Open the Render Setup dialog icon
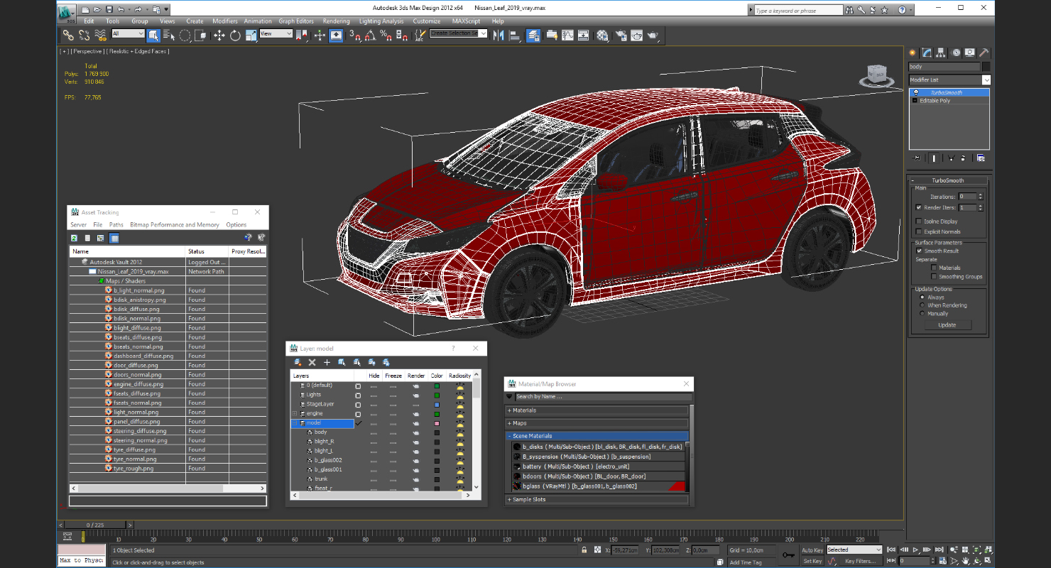The height and width of the screenshot is (568, 1051). tap(621, 35)
